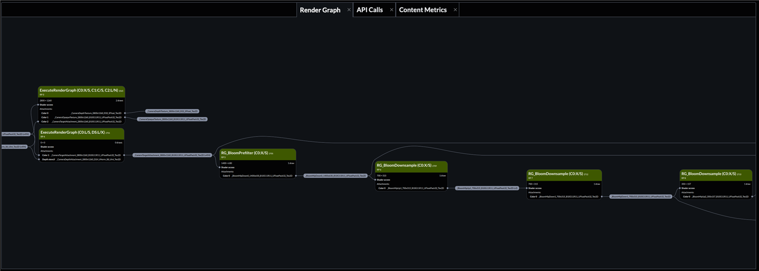Close the API Calls tab
759x271 pixels.
pyautogui.click(x=392, y=10)
